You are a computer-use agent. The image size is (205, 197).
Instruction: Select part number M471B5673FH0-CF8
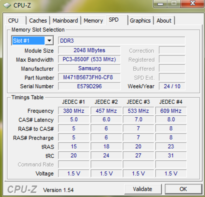(x=89, y=77)
